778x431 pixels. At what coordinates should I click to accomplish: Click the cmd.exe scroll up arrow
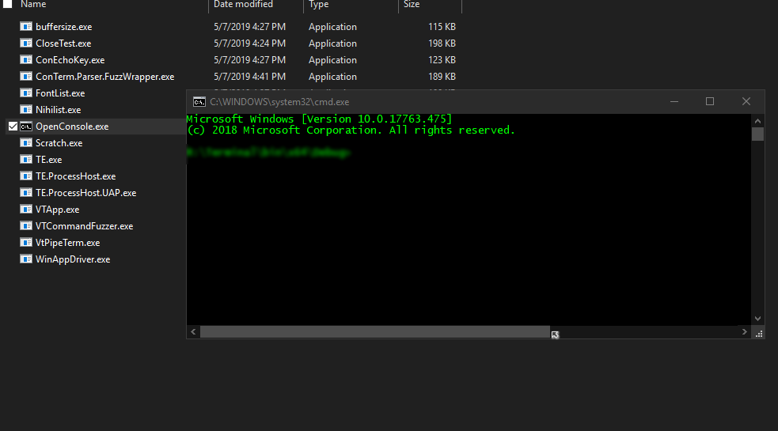(x=757, y=121)
